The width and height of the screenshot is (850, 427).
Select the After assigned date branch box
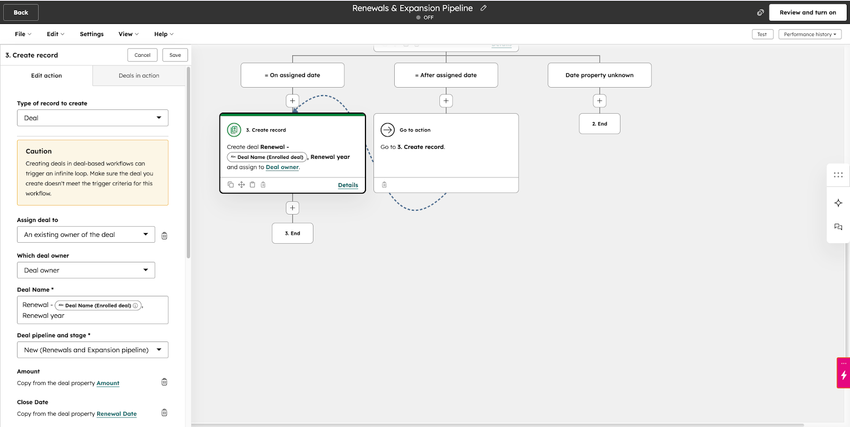[x=446, y=75]
